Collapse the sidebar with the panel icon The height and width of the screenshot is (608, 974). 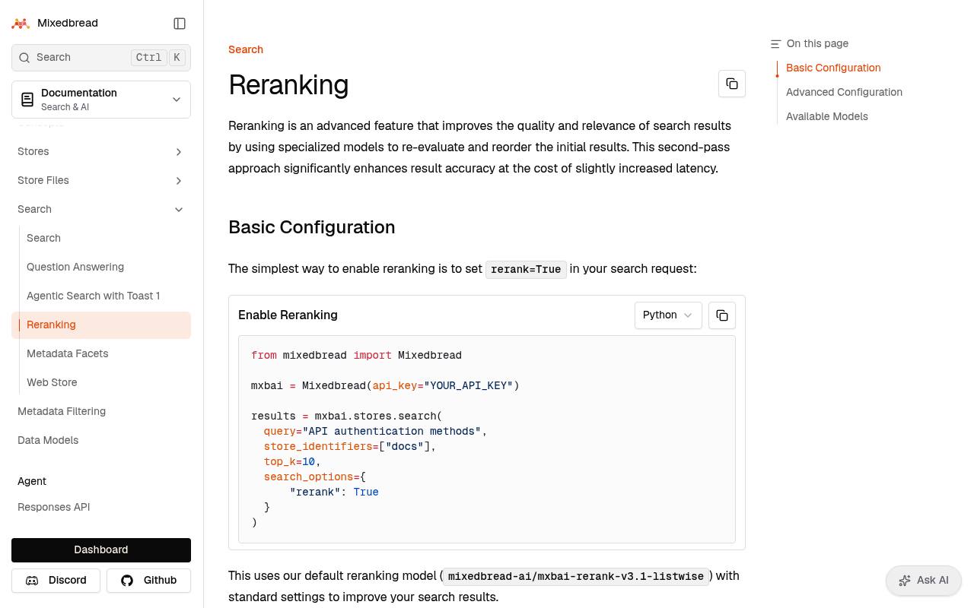pyautogui.click(x=180, y=24)
